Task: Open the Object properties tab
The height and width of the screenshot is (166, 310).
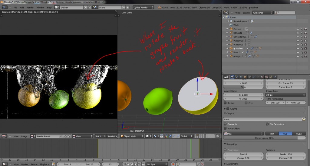Action: (245, 77)
